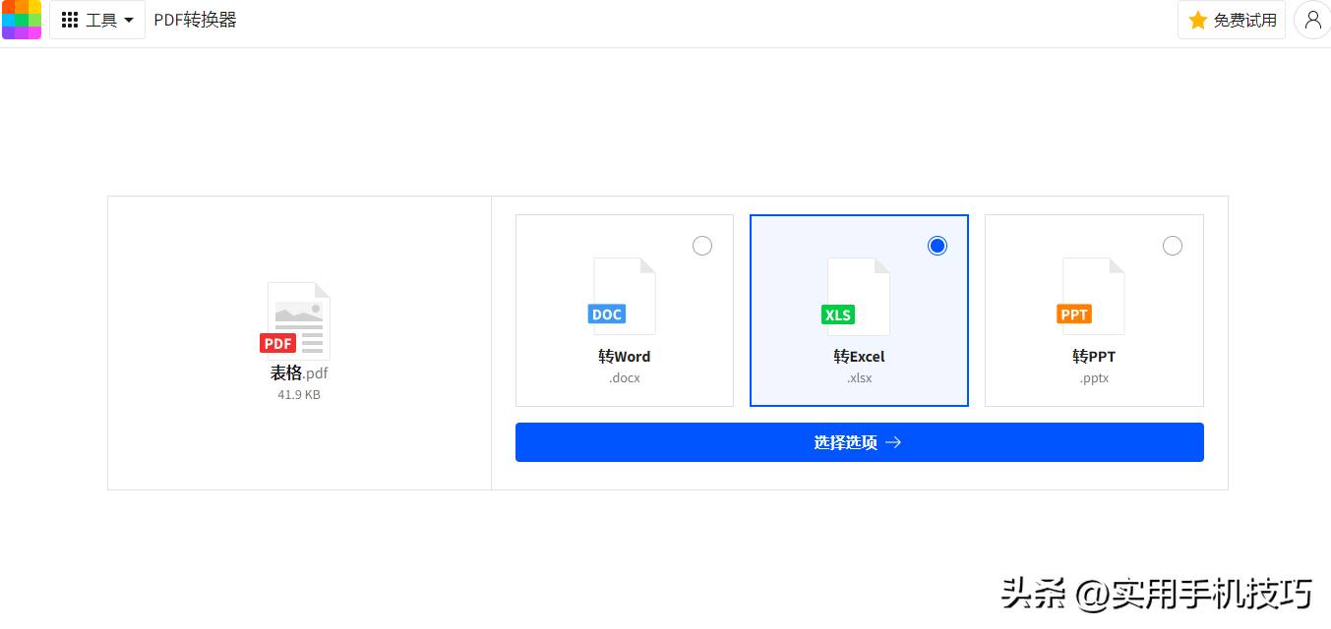Click the PPT file type icon
This screenshot has width=1331, height=629.
(1091, 296)
